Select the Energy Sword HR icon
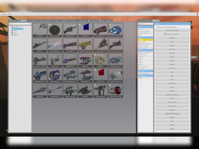This screenshot has height=149, width=199. (x=55, y=45)
